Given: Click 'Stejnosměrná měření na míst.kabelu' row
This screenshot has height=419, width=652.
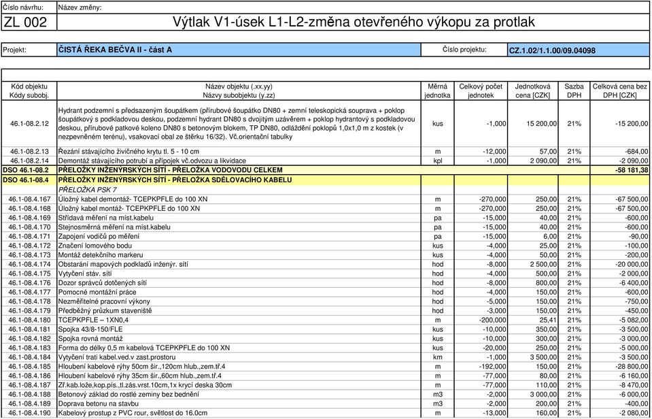Looking at the screenshot, I should tap(326, 227).
